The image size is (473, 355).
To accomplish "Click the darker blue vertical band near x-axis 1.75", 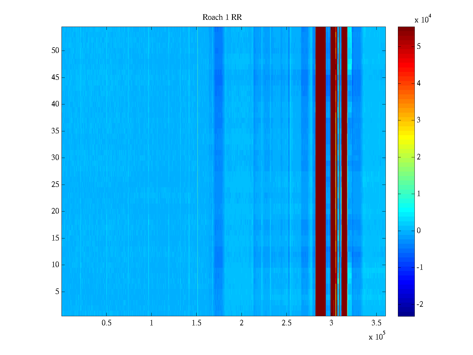I will point(218,172).
